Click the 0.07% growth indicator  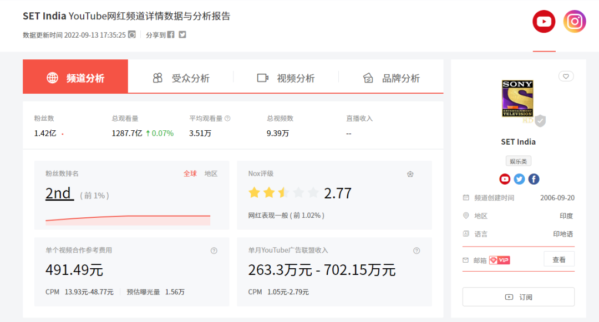(160, 133)
